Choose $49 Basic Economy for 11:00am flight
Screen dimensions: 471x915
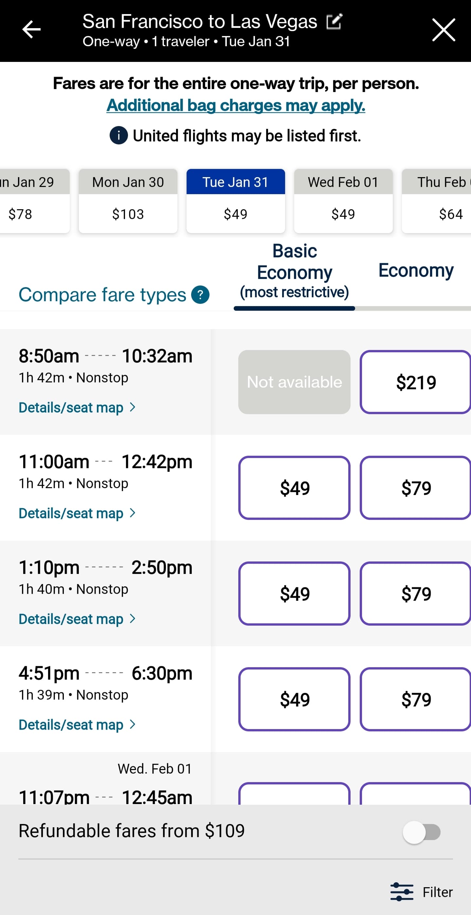point(295,488)
